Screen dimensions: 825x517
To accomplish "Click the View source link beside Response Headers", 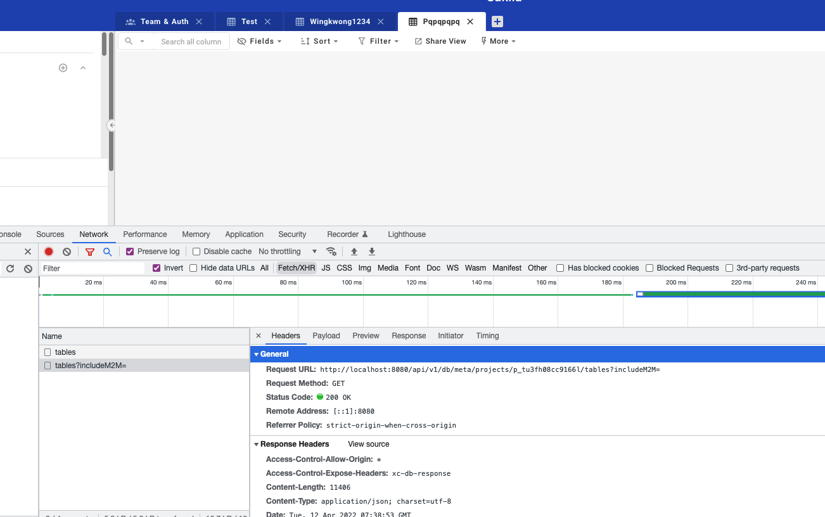I will pyautogui.click(x=368, y=444).
